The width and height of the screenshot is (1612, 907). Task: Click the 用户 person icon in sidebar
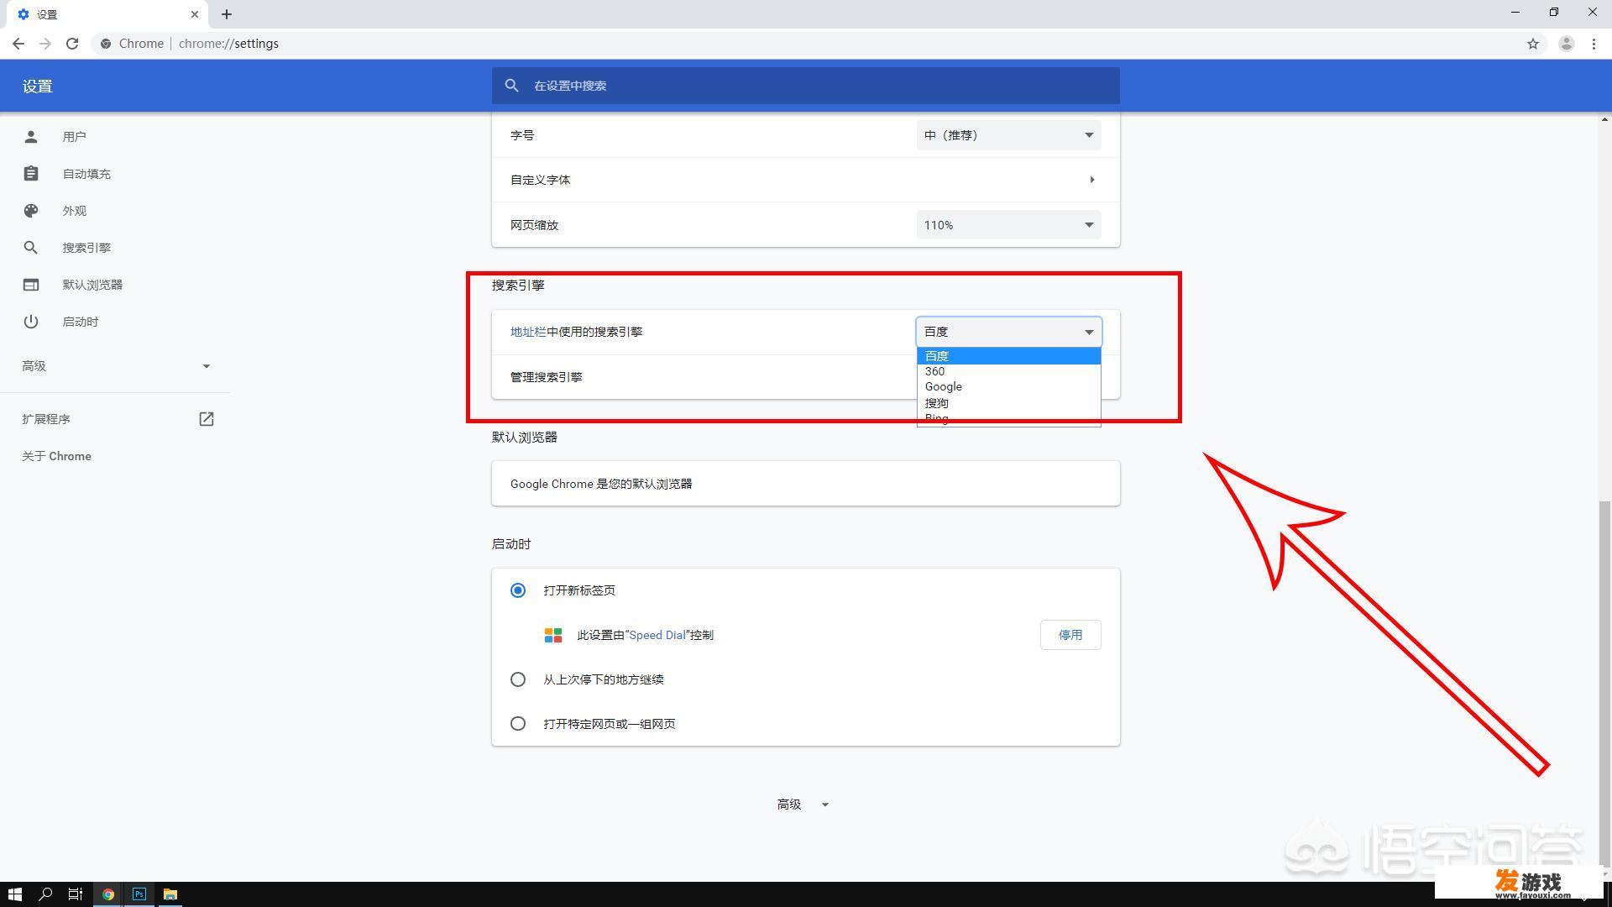pyautogui.click(x=31, y=136)
